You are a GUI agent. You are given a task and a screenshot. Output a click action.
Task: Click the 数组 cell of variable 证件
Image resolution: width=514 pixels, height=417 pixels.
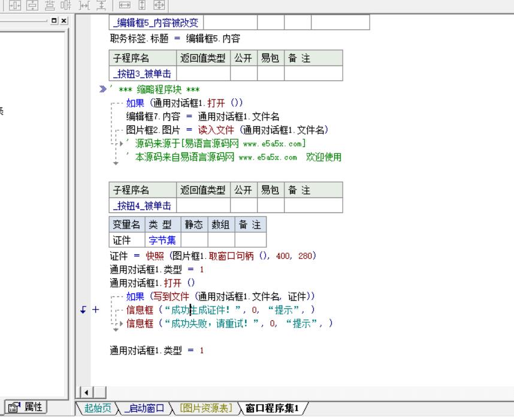(221, 239)
